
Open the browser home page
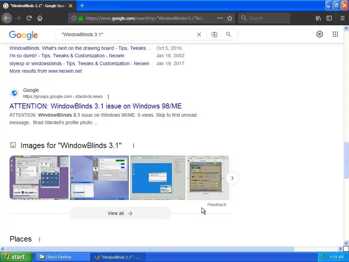pyautogui.click(x=40, y=18)
